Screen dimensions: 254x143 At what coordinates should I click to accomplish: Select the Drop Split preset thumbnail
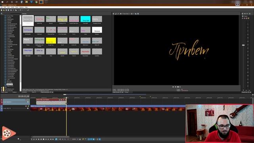[86, 19]
